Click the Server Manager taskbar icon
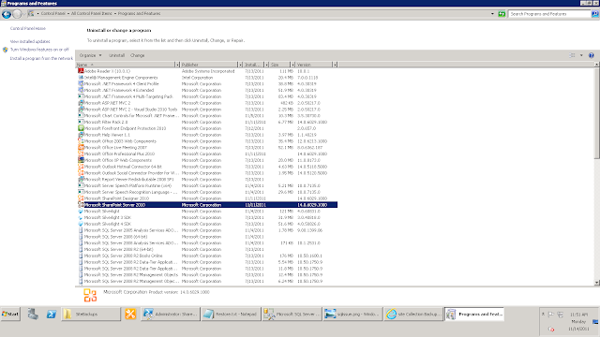The image size is (600, 337). 33,315
